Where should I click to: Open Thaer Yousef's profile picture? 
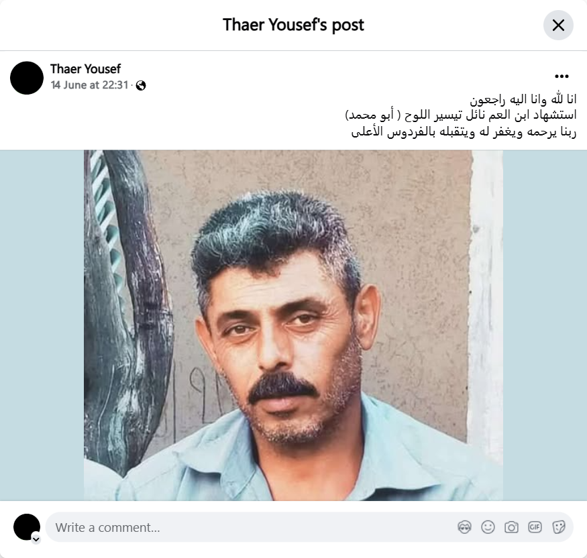(x=27, y=78)
